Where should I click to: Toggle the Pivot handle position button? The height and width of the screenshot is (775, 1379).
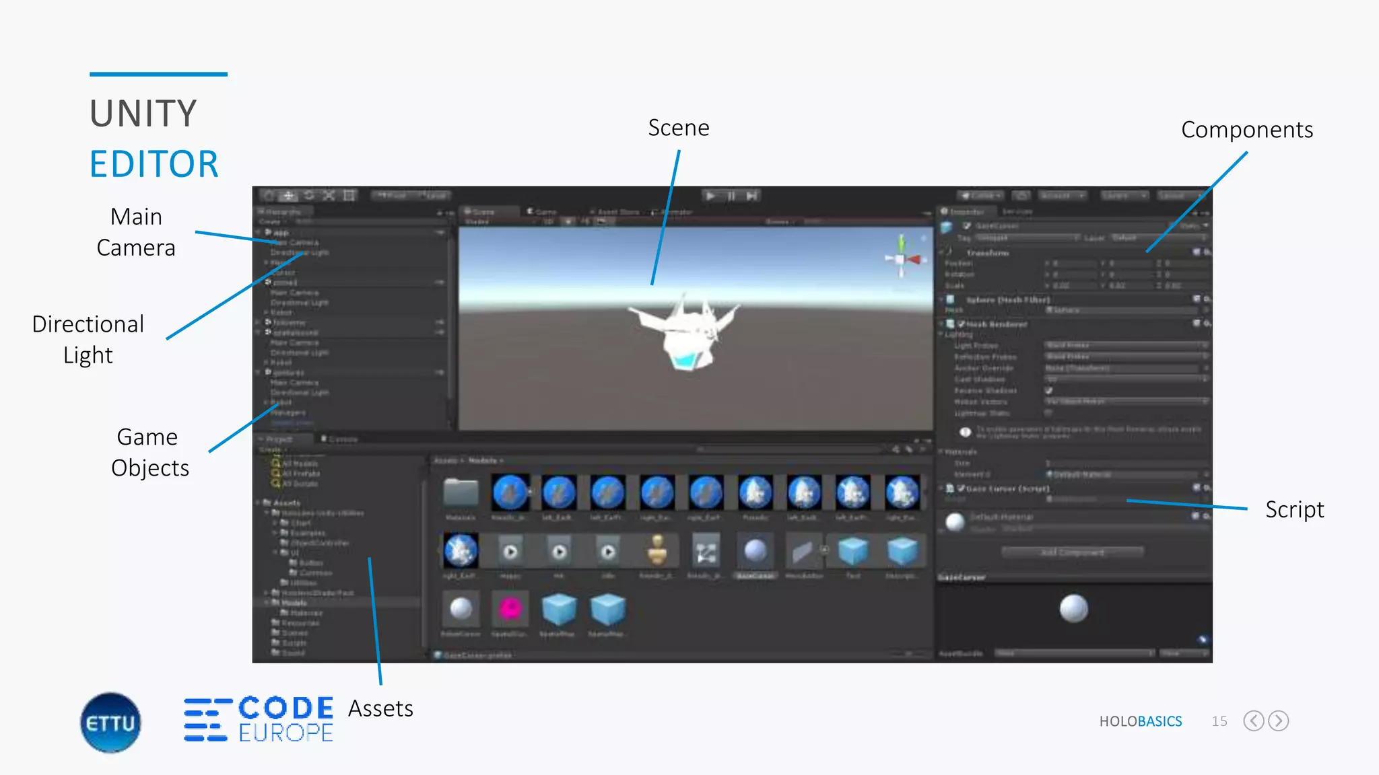pos(392,196)
